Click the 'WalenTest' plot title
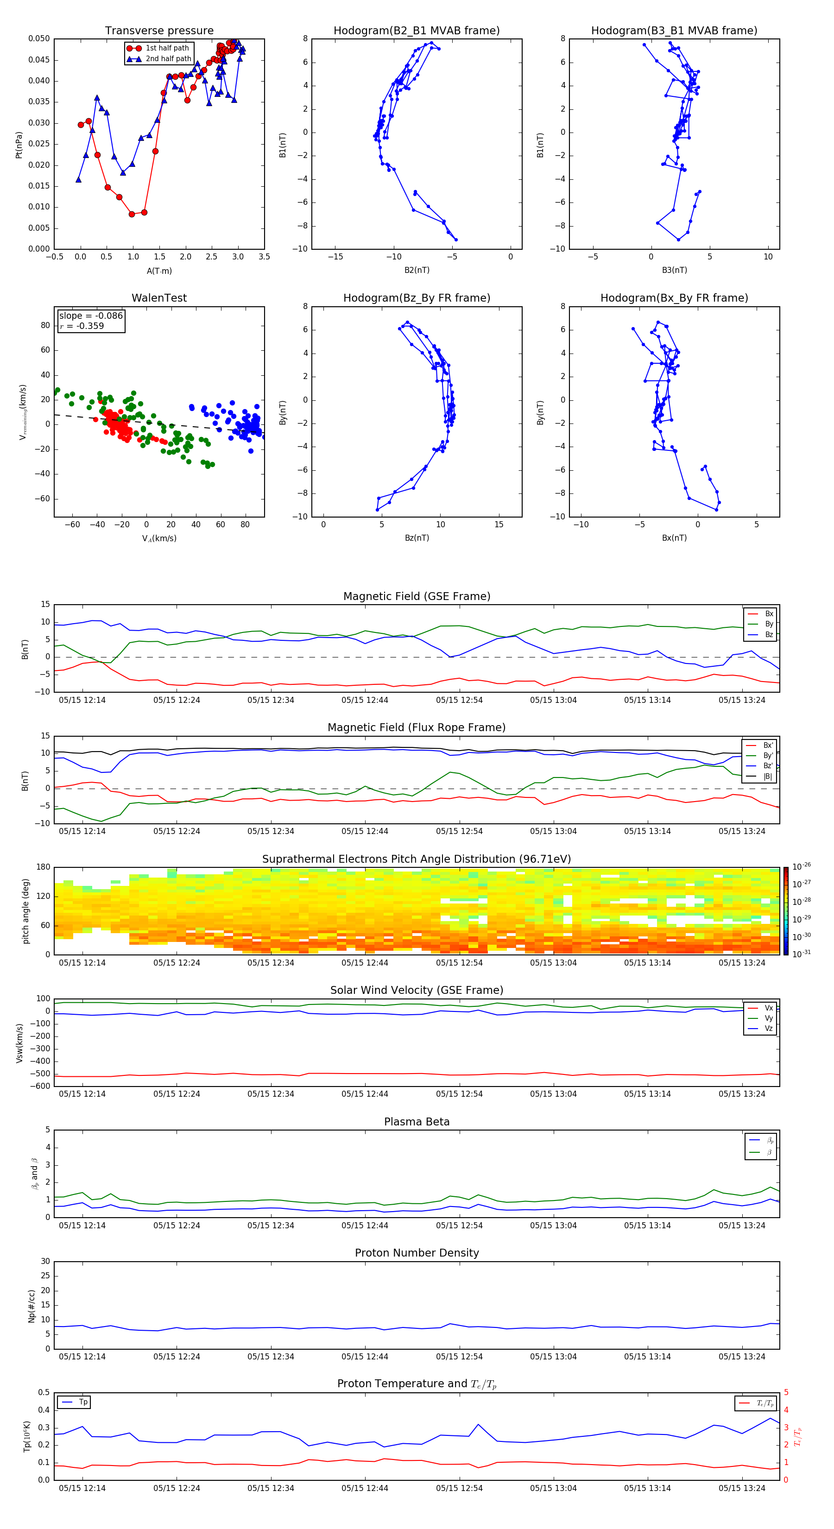This screenshot has height=1529, width=834. 159,298
